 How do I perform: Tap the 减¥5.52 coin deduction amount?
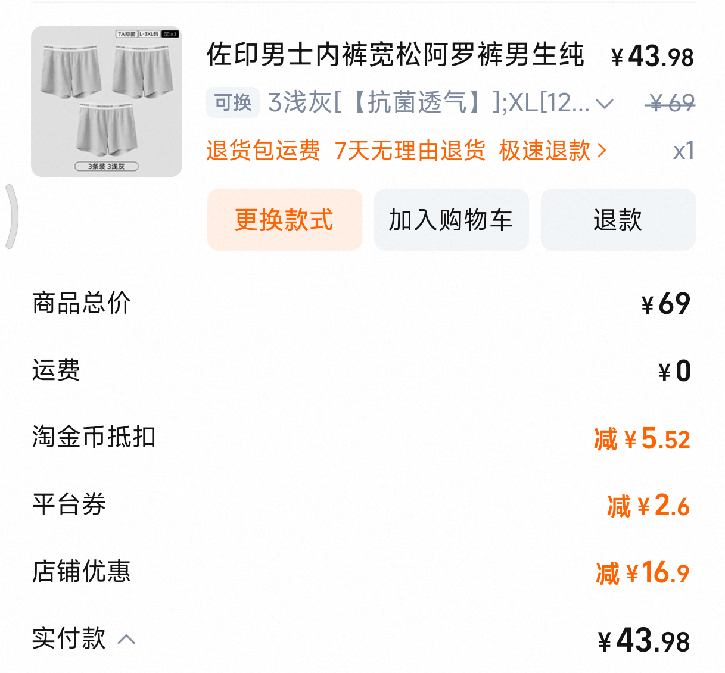tap(642, 440)
